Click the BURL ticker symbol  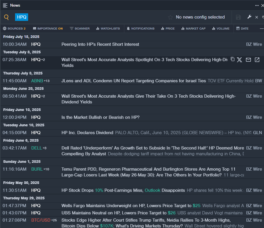(x=37, y=169)
